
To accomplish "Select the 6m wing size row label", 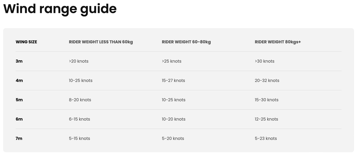I will 19,119.
